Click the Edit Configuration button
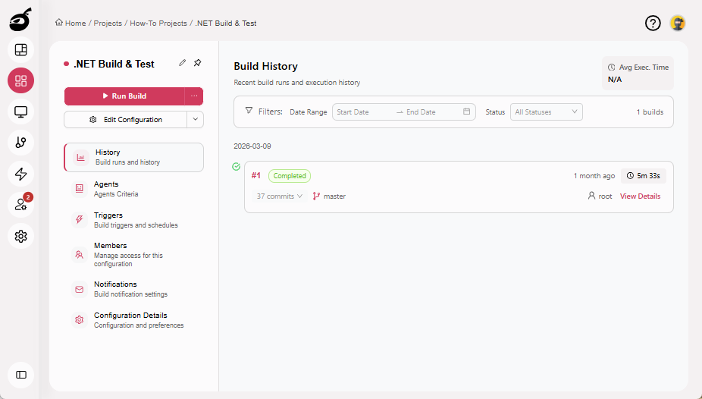 (125, 120)
